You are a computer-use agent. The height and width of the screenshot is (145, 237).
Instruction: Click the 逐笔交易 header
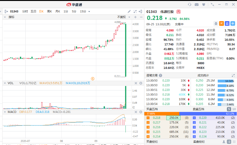[x=152, y=75]
